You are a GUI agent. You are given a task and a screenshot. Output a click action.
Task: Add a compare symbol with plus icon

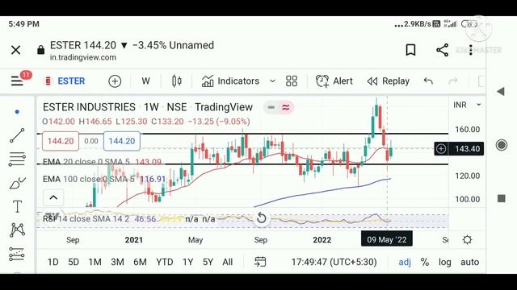[x=115, y=81]
